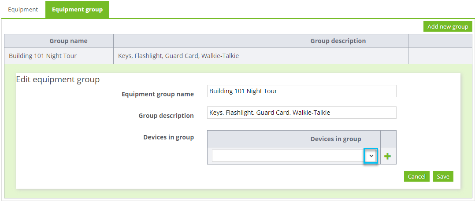Click the bold Group description form label

(x=166, y=116)
